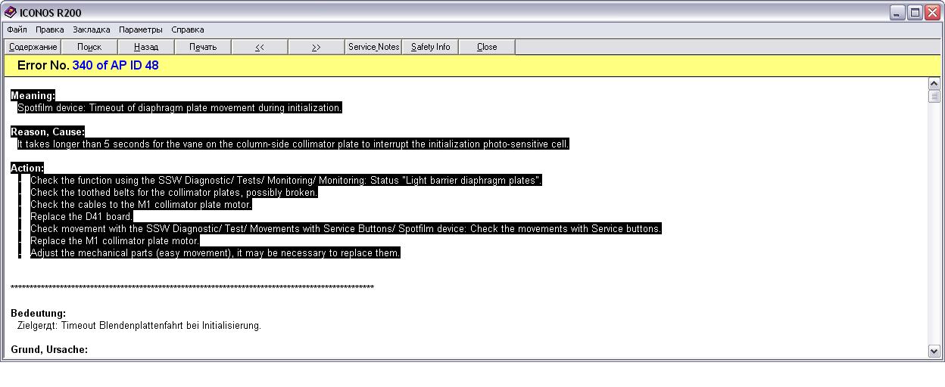Click the ICONOS R200 title bar icon
Screen dimensions: 945x387
(11, 12)
